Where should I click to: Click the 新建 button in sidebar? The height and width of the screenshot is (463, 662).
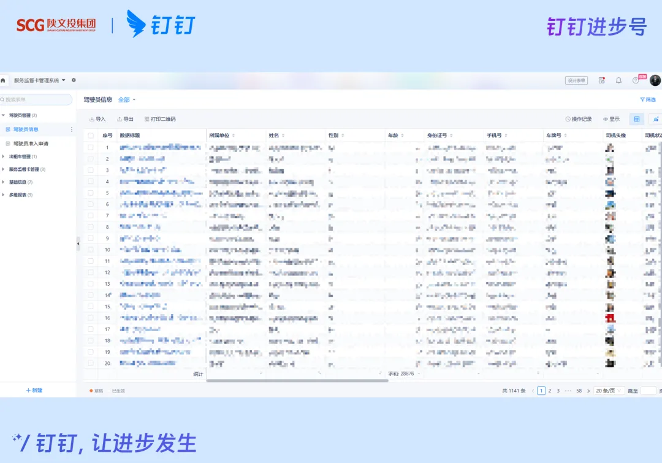(x=34, y=391)
